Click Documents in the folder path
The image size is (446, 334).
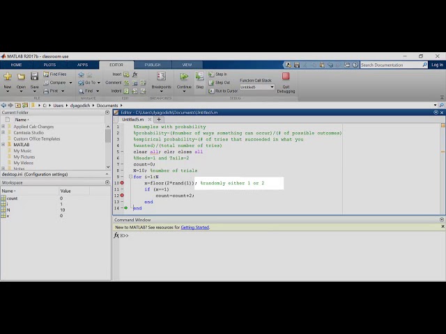tap(107, 105)
